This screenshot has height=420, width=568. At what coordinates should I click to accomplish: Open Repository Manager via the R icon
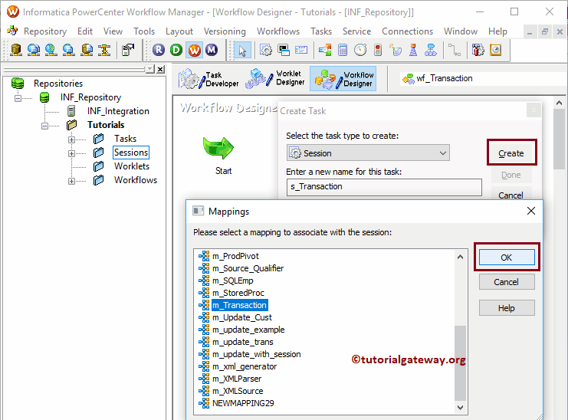pos(159,50)
